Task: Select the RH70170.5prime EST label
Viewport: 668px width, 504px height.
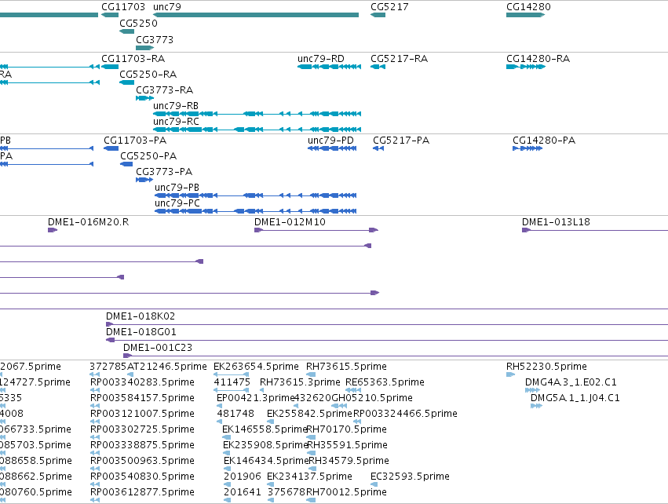Action: click(346, 429)
